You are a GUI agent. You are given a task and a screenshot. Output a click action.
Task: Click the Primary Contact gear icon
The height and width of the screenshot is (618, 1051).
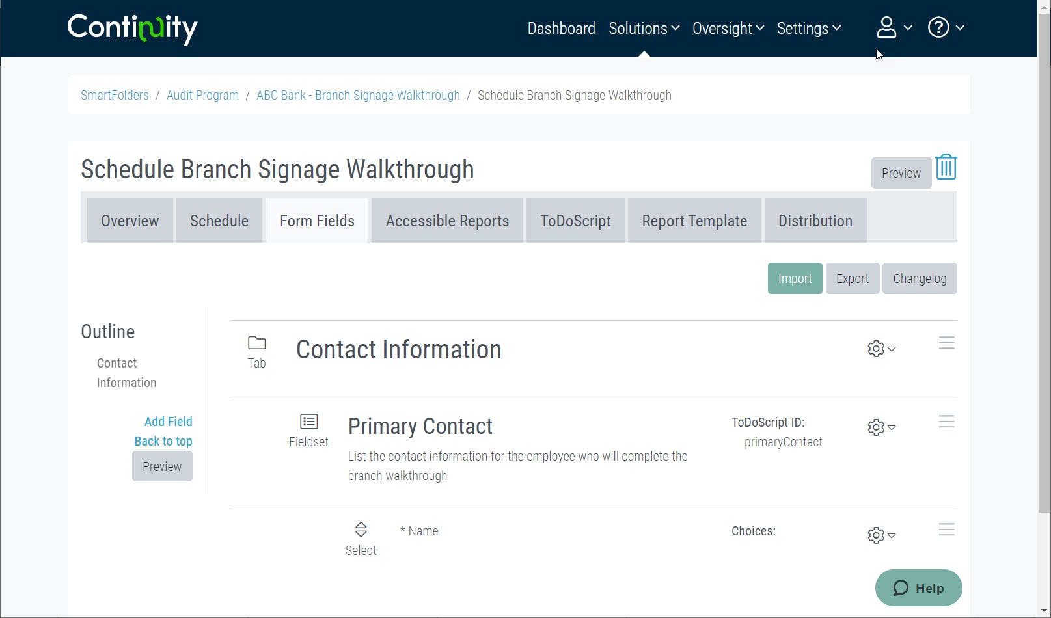(x=881, y=427)
